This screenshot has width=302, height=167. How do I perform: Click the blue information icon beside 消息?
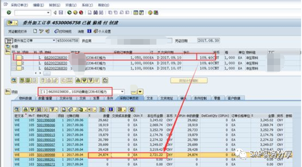(89, 31)
